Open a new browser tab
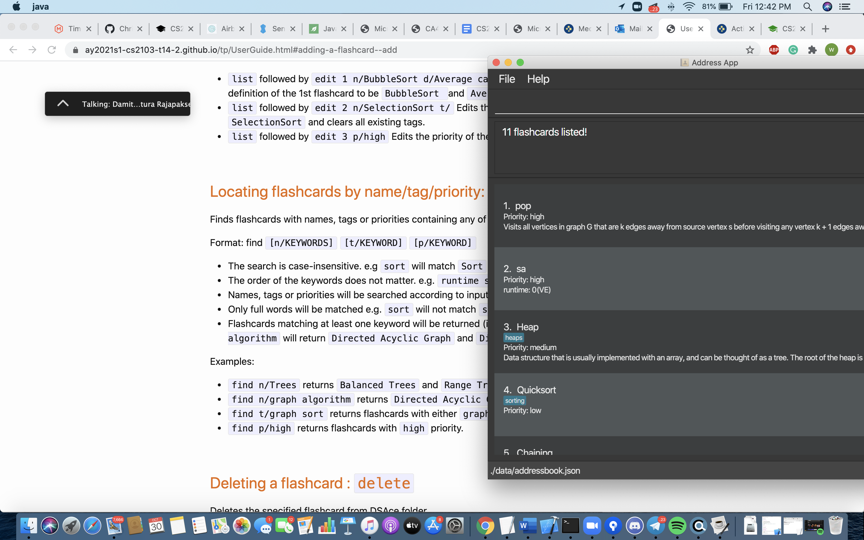Screen dimensions: 864x540 pyautogui.click(x=825, y=28)
